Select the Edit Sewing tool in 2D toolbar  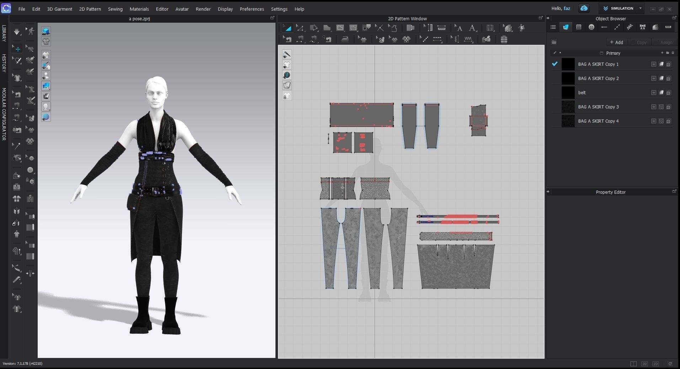[x=287, y=39]
